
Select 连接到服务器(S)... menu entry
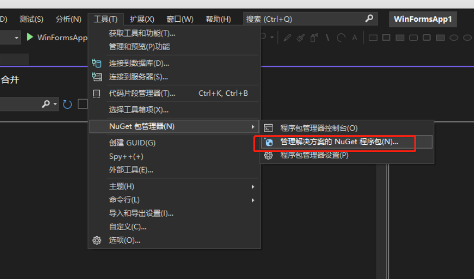[x=174, y=77]
